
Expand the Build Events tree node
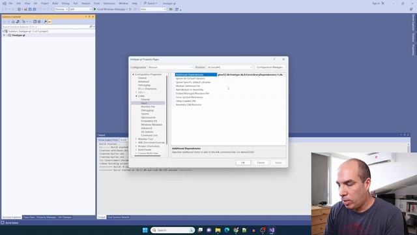[x=136, y=149]
